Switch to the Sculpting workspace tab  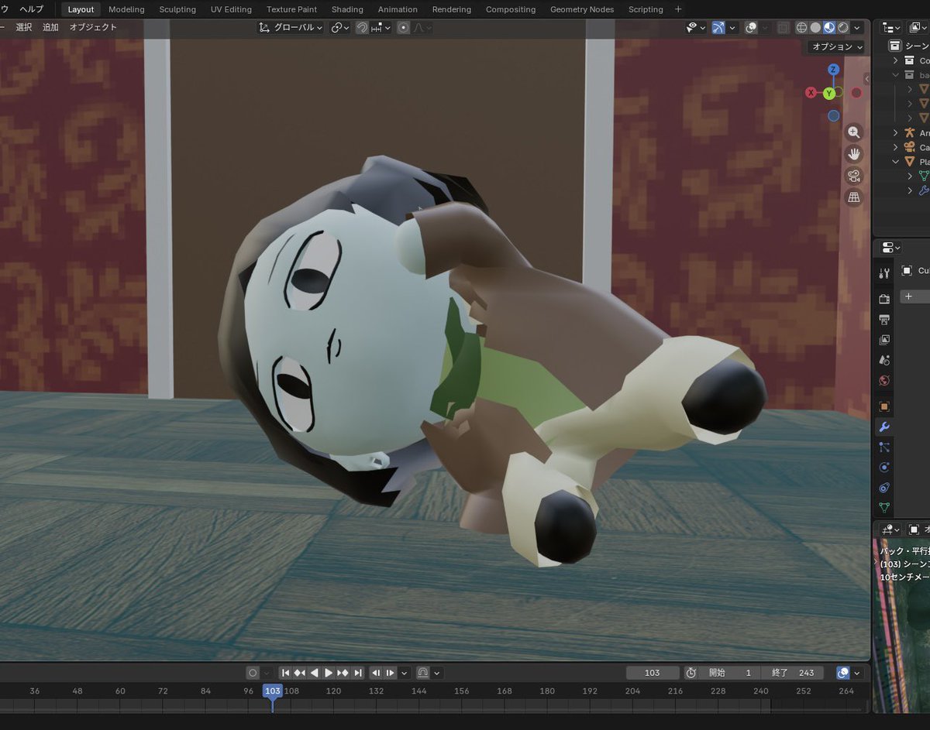tap(177, 9)
